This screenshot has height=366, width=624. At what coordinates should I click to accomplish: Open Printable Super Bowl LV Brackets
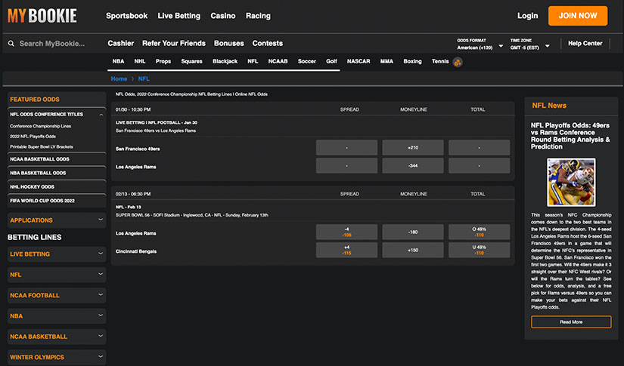pyautogui.click(x=42, y=147)
